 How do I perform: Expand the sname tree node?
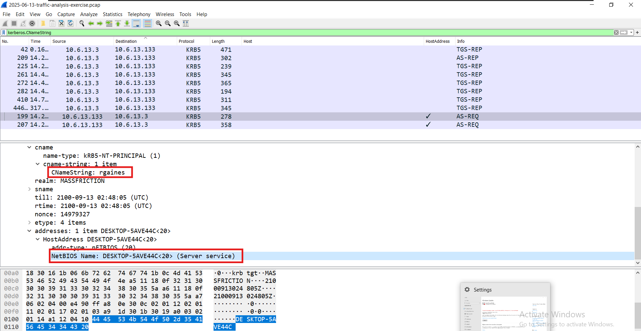click(x=29, y=189)
